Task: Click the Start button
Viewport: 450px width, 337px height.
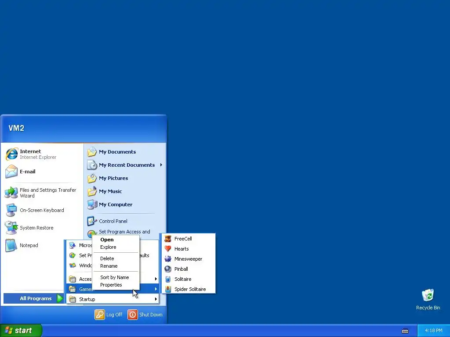Action: pyautogui.click(x=21, y=330)
